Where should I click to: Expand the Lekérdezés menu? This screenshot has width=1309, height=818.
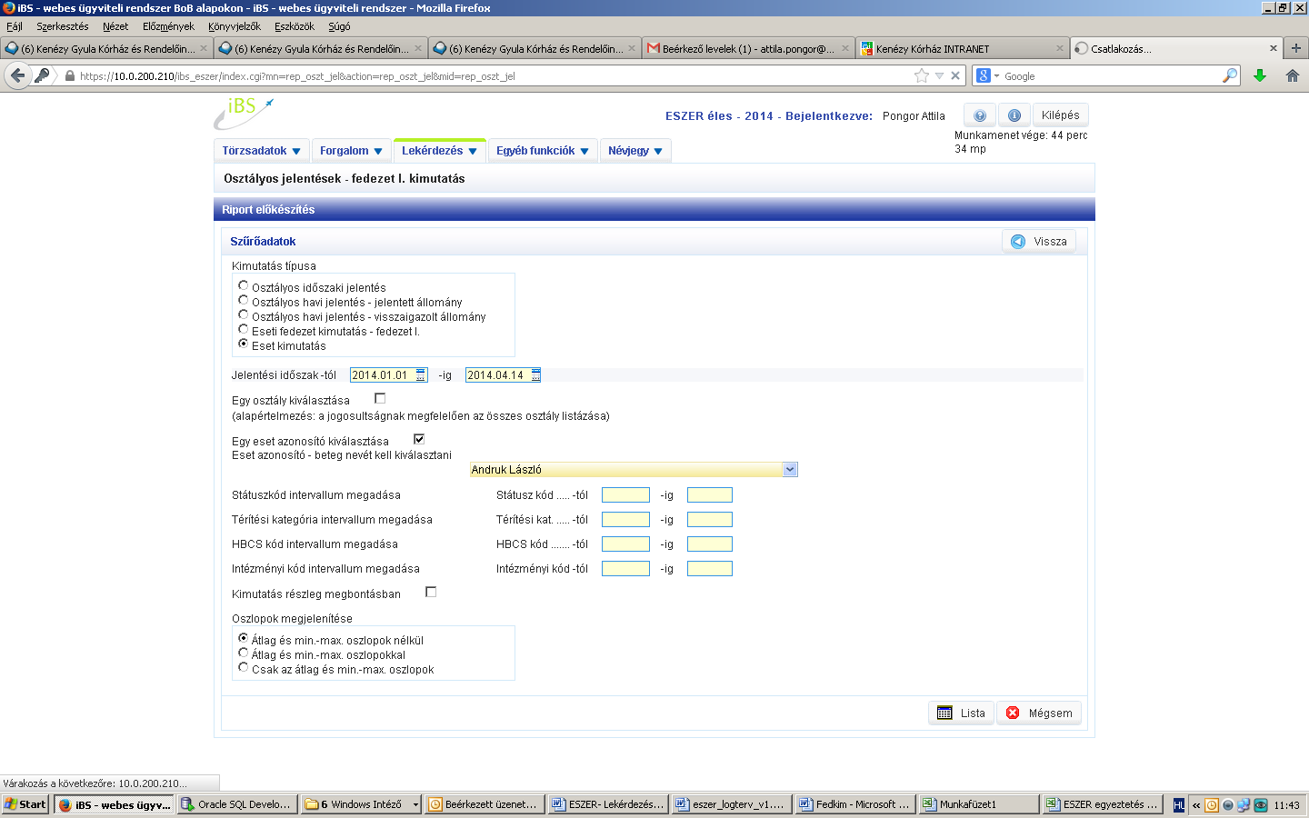[x=439, y=151]
